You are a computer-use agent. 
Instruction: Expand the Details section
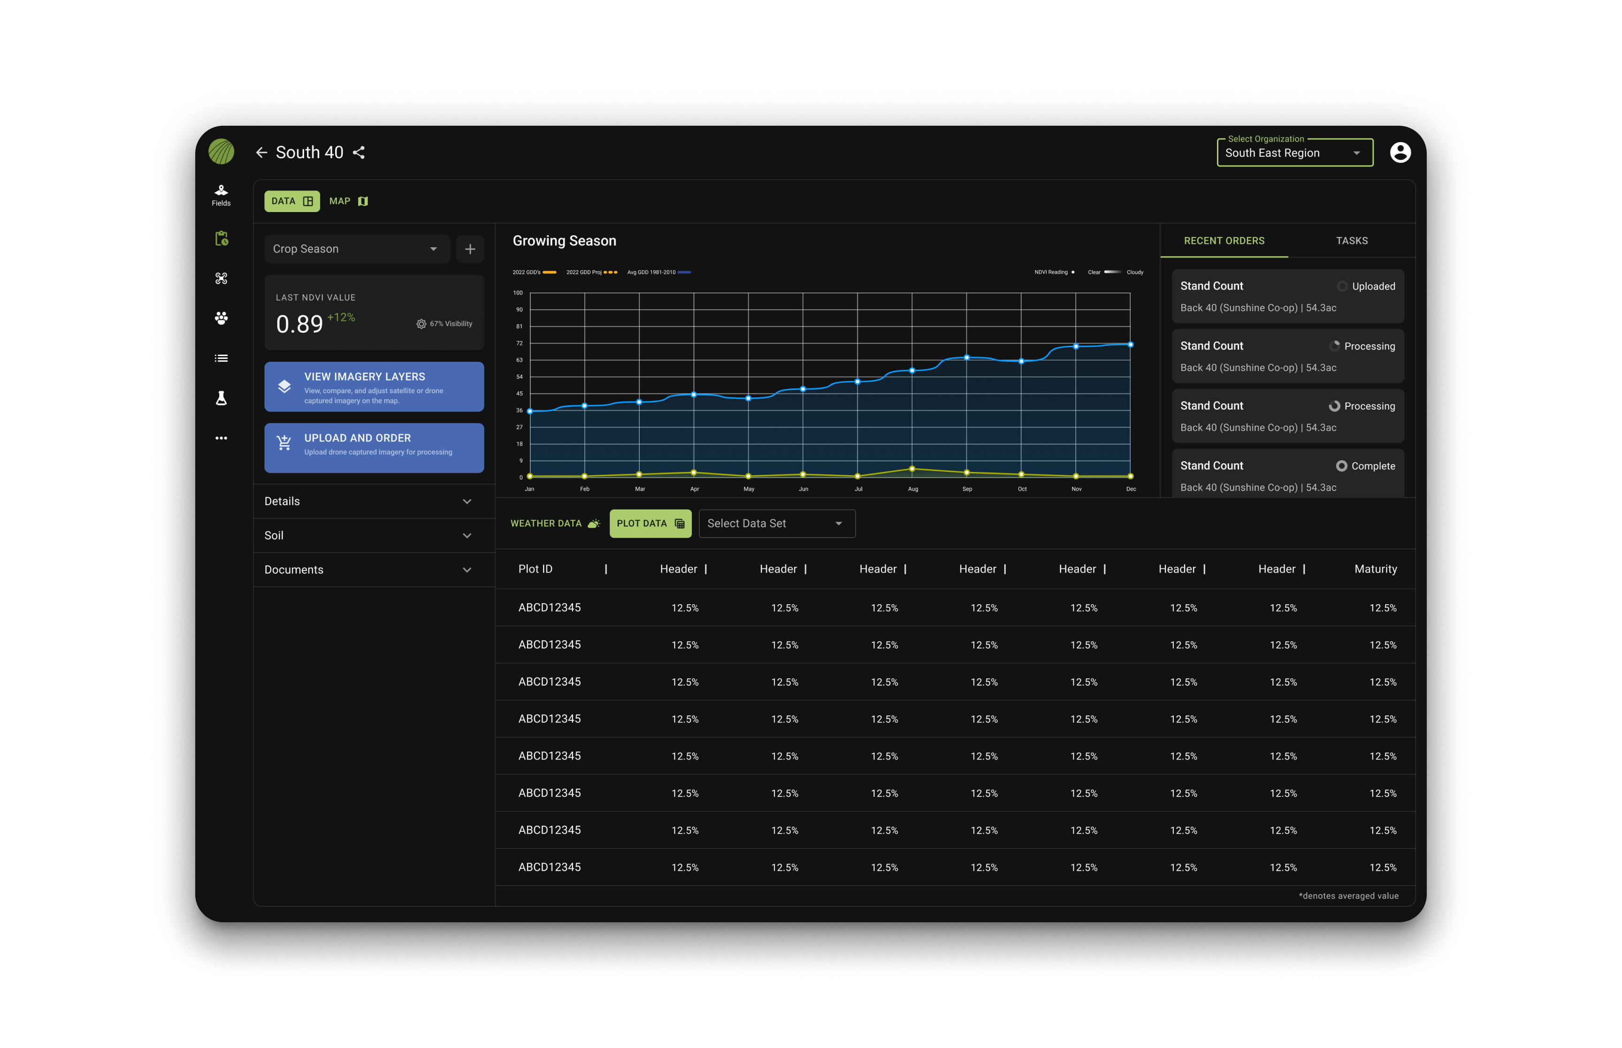click(x=374, y=501)
